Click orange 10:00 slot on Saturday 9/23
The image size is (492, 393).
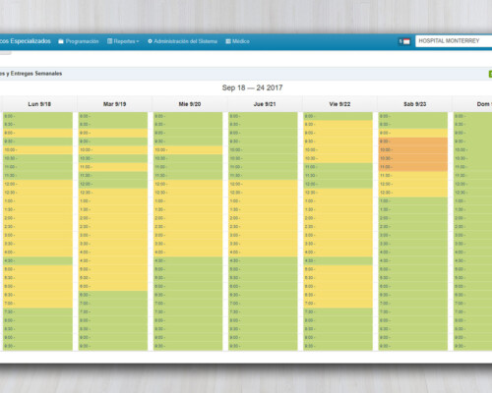[x=413, y=150]
